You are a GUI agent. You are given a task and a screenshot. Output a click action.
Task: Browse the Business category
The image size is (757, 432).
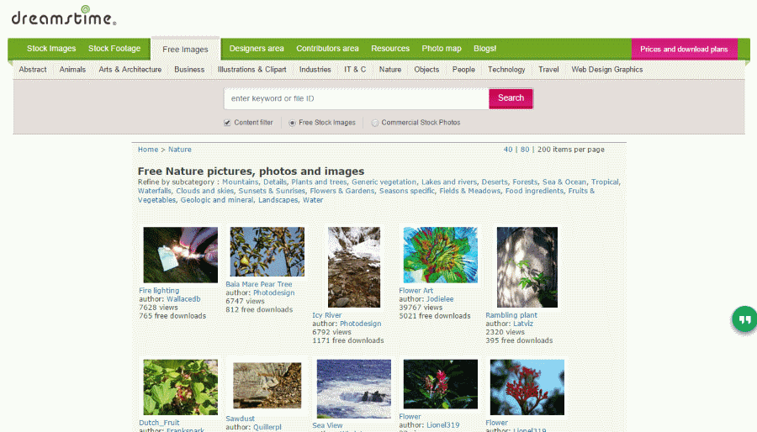coord(189,70)
